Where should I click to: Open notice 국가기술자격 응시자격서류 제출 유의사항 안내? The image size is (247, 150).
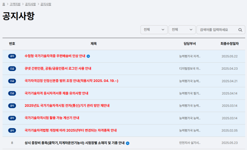coord(57,93)
